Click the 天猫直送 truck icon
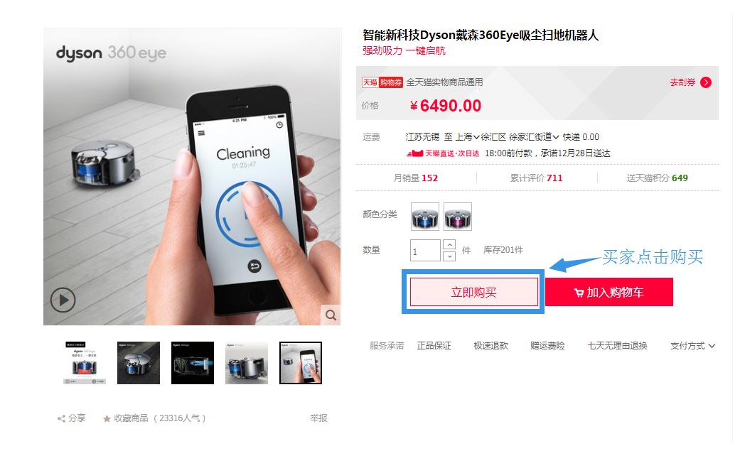 pyautogui.click(x=415, y=153)
